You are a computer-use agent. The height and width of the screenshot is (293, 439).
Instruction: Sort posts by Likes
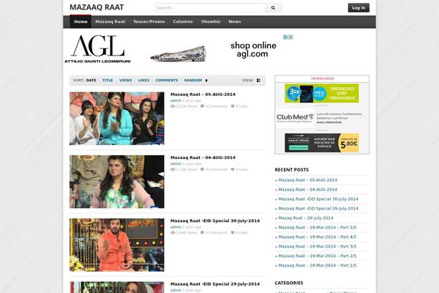coord(143,81)
